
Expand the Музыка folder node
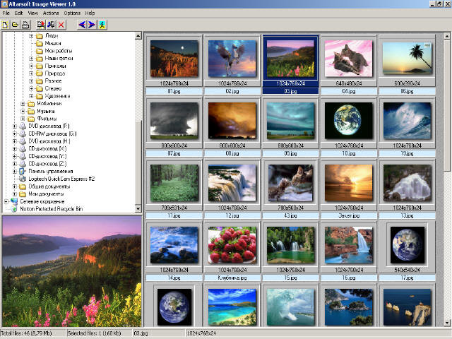pos(23,111)
